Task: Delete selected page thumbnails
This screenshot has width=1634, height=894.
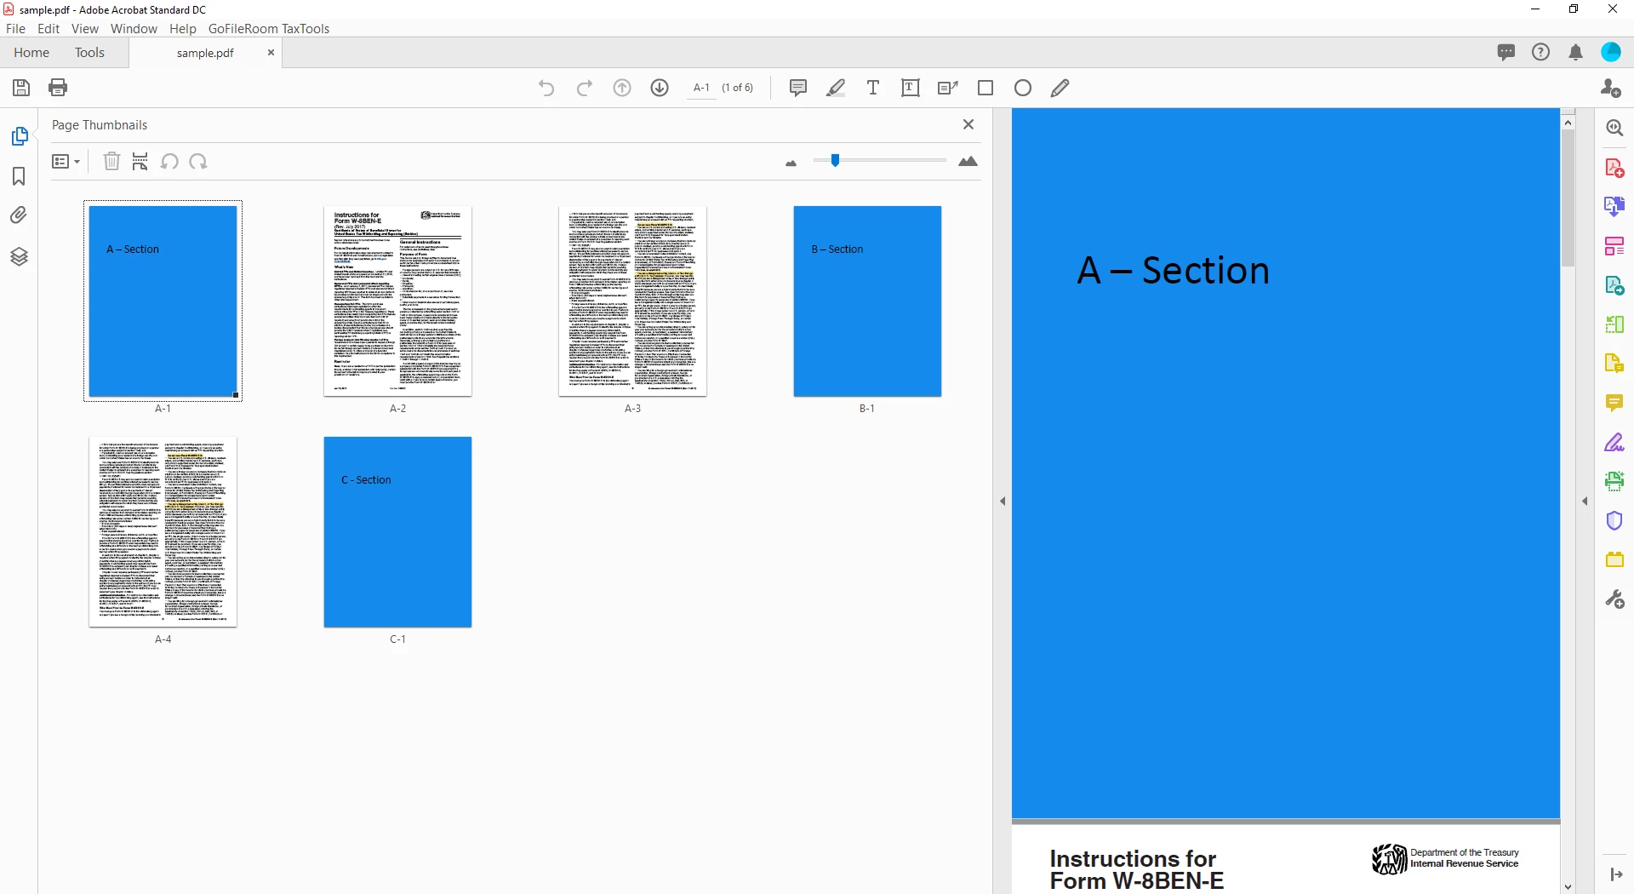Action: 111,161
